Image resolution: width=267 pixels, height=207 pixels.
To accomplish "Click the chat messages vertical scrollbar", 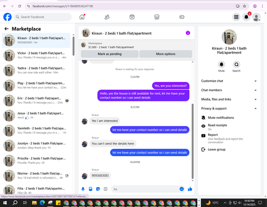I will (192, 141).
